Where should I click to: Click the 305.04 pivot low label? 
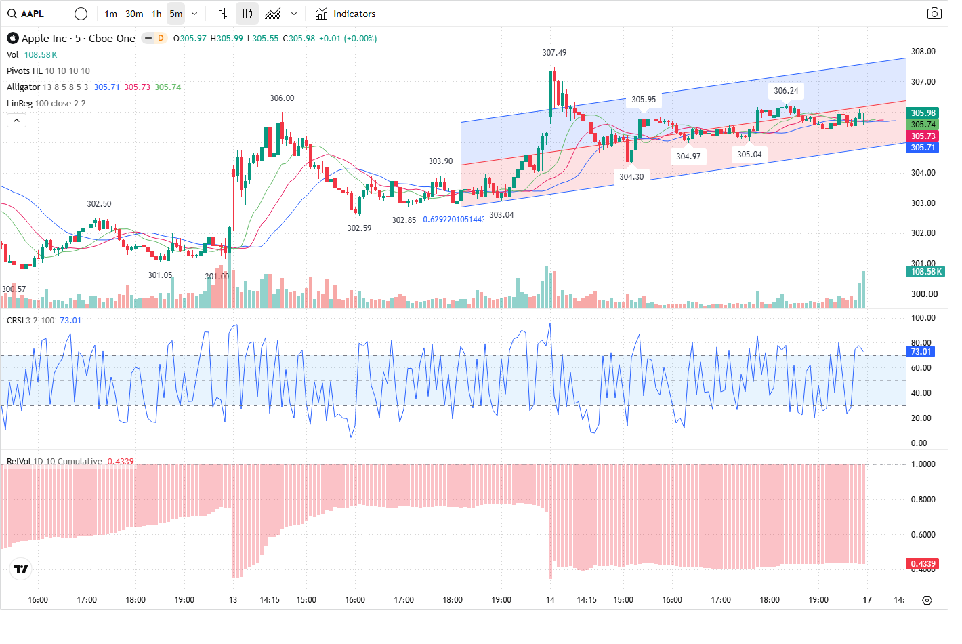tap(749, 155)
